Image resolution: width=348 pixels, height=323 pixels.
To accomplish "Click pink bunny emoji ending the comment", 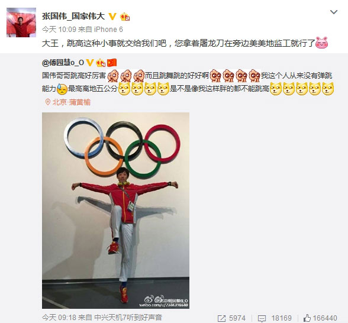I will click(322, 43).
